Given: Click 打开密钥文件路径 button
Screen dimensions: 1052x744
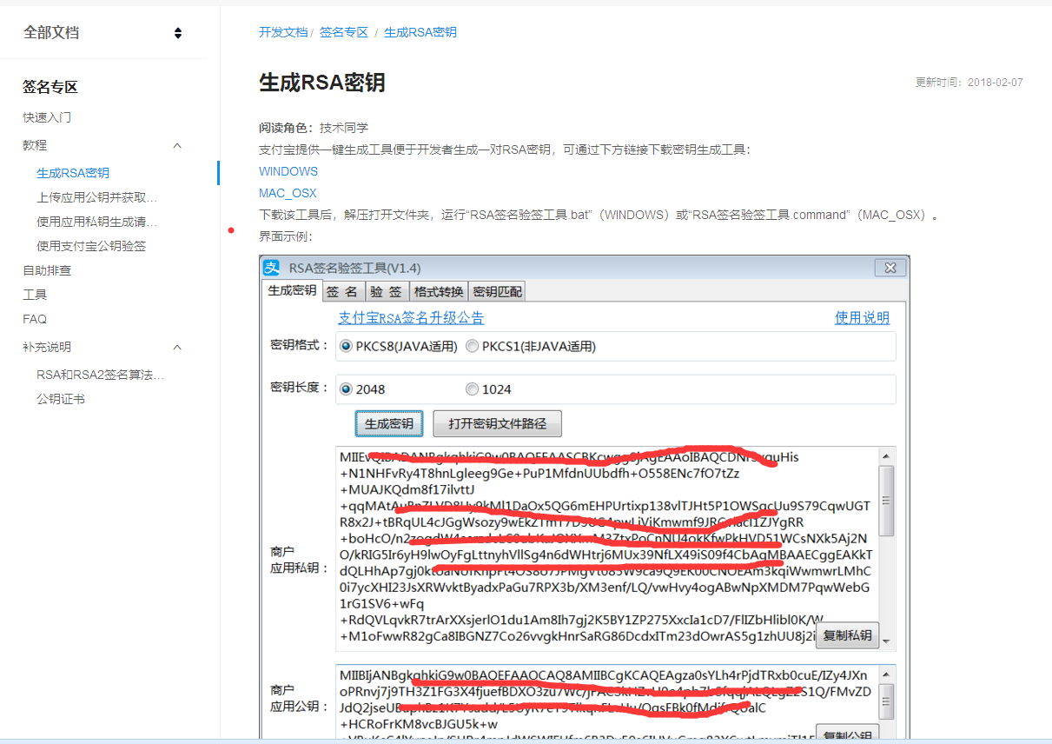Looking at the screenshot, I should pyautogui.click(x=498, y=424).
